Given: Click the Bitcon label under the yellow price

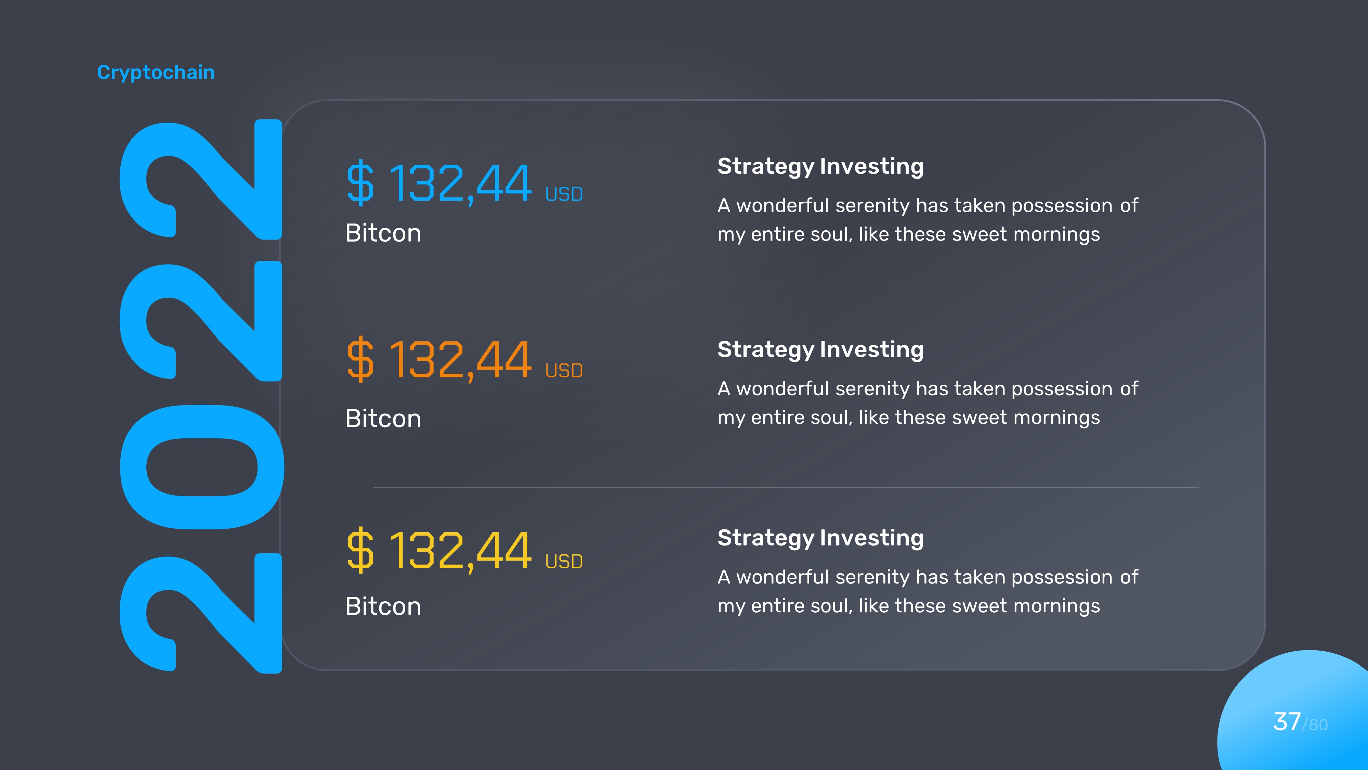Looking at the screenshot, I should click(383, 606).
